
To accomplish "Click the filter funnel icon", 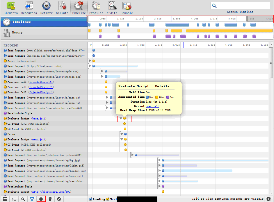I will (32, 199).
